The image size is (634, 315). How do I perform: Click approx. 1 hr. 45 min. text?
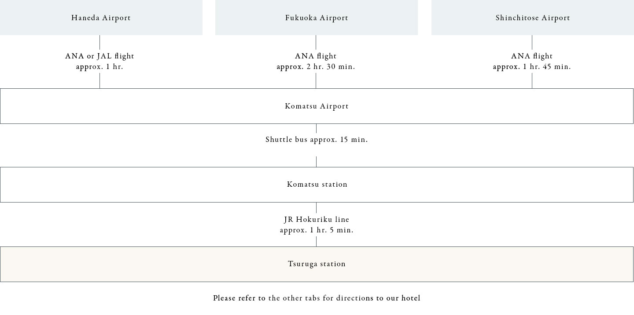(x=532, y=67)
